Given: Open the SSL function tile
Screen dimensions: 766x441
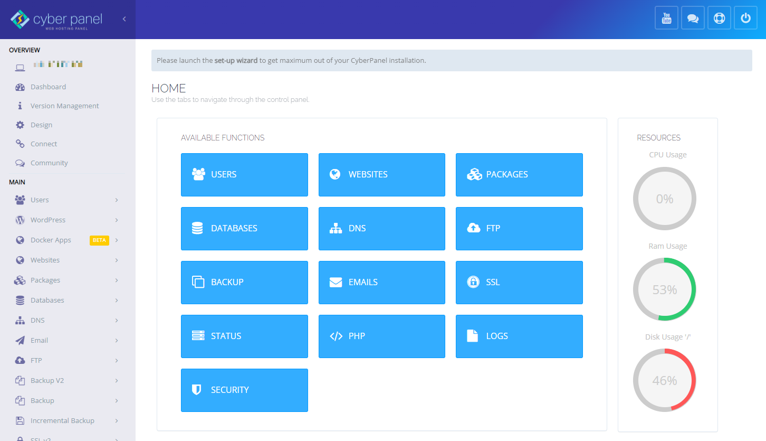Looking at the screenshot, I should 519,283.
